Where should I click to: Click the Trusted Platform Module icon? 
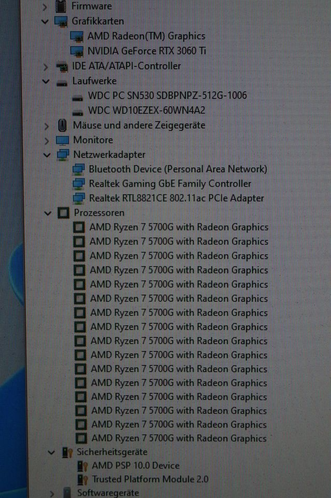(x=82, y=479)
